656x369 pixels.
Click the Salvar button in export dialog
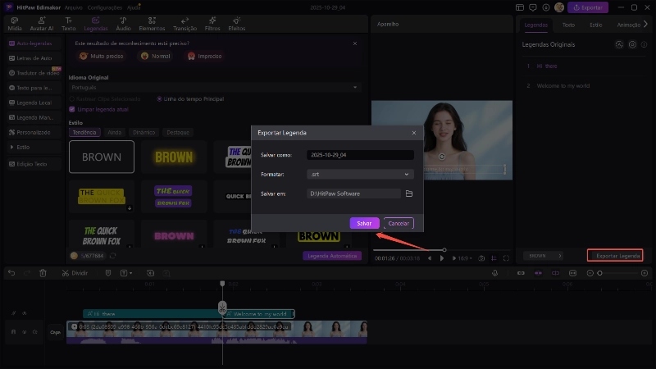pyautogui.click(x=364, y=223)
